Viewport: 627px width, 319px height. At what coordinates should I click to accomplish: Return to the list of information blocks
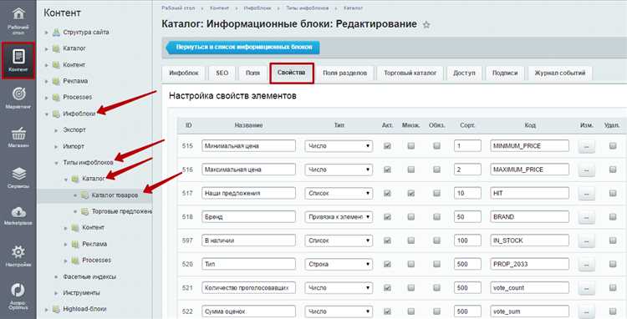coord(243,47)
